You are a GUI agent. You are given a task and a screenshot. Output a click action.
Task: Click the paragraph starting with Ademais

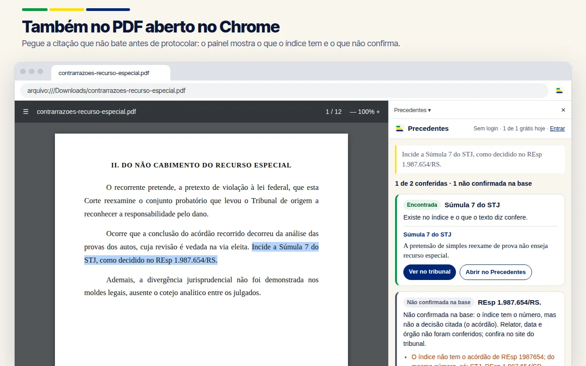pyautogui.click(x=201, y=286)
